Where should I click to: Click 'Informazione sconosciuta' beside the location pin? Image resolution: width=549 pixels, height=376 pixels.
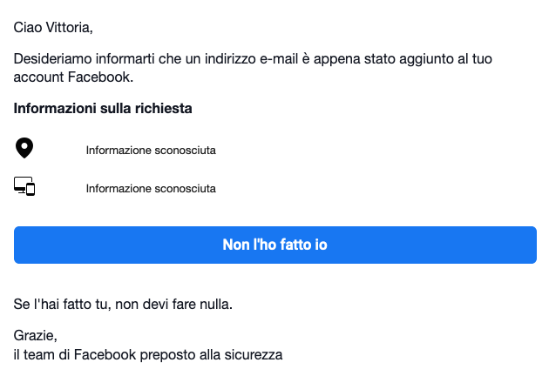pyautogui.click(x=151, y=151)
